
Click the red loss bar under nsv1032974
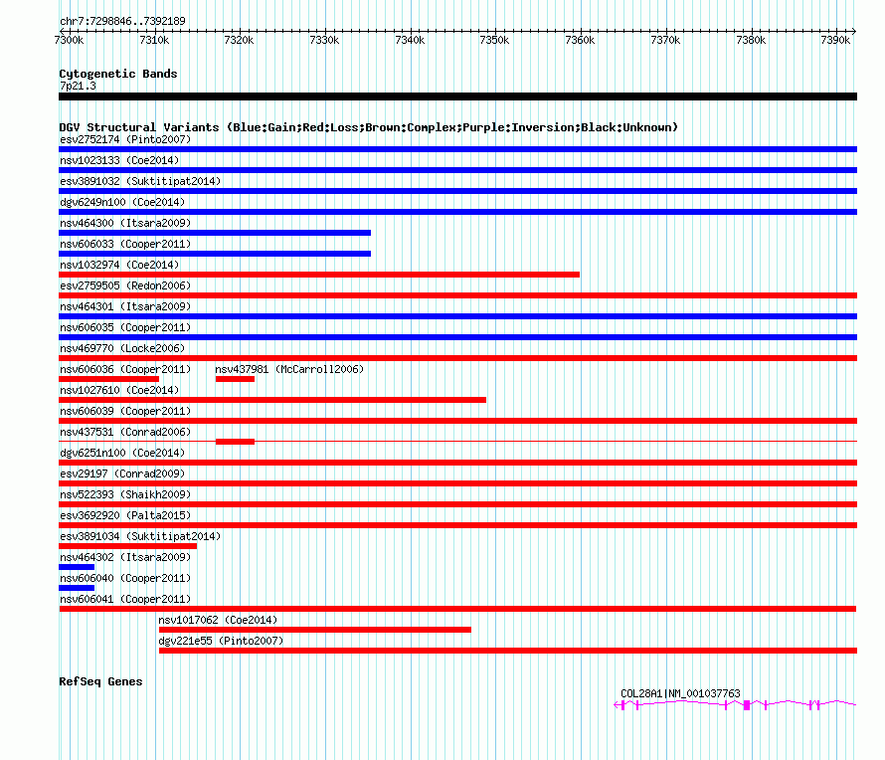319,275
